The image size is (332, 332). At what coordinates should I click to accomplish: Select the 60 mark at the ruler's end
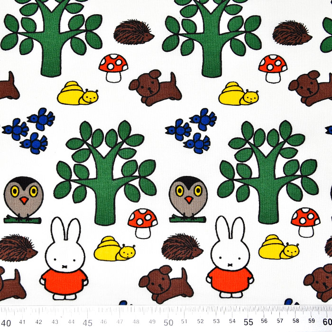[x=326, y=323]
